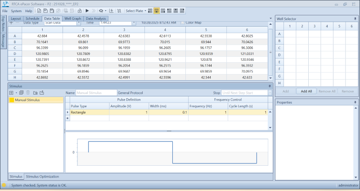The image size is (360, 191).
Task: Switch to the Well Graph tab
Action: (x=72, y=18)
